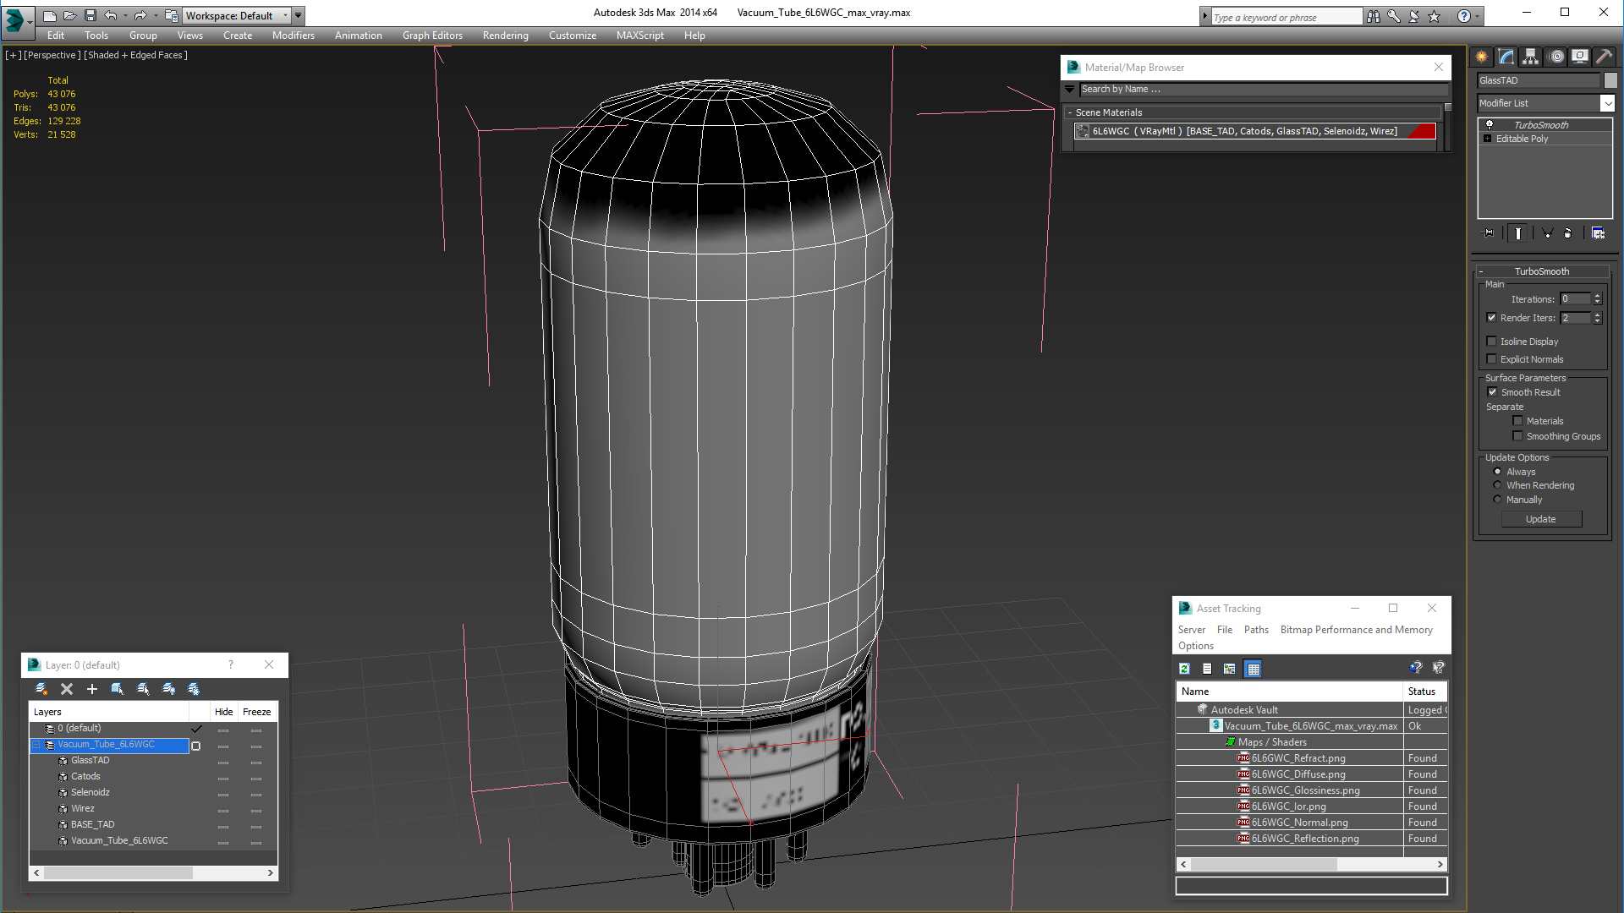Click Create New Layer icon
1624x913 pixels.
pos(41,689)
